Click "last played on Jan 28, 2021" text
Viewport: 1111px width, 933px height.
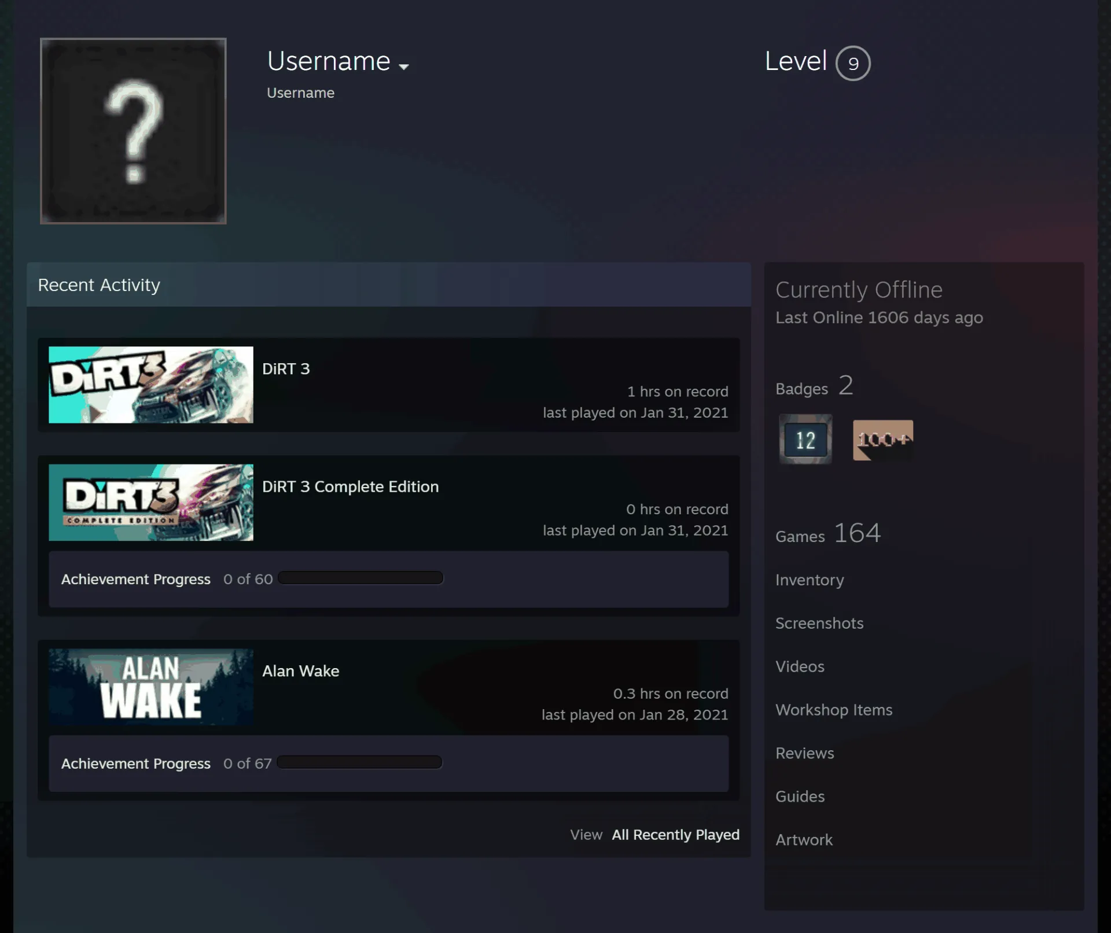pos(635,715)
